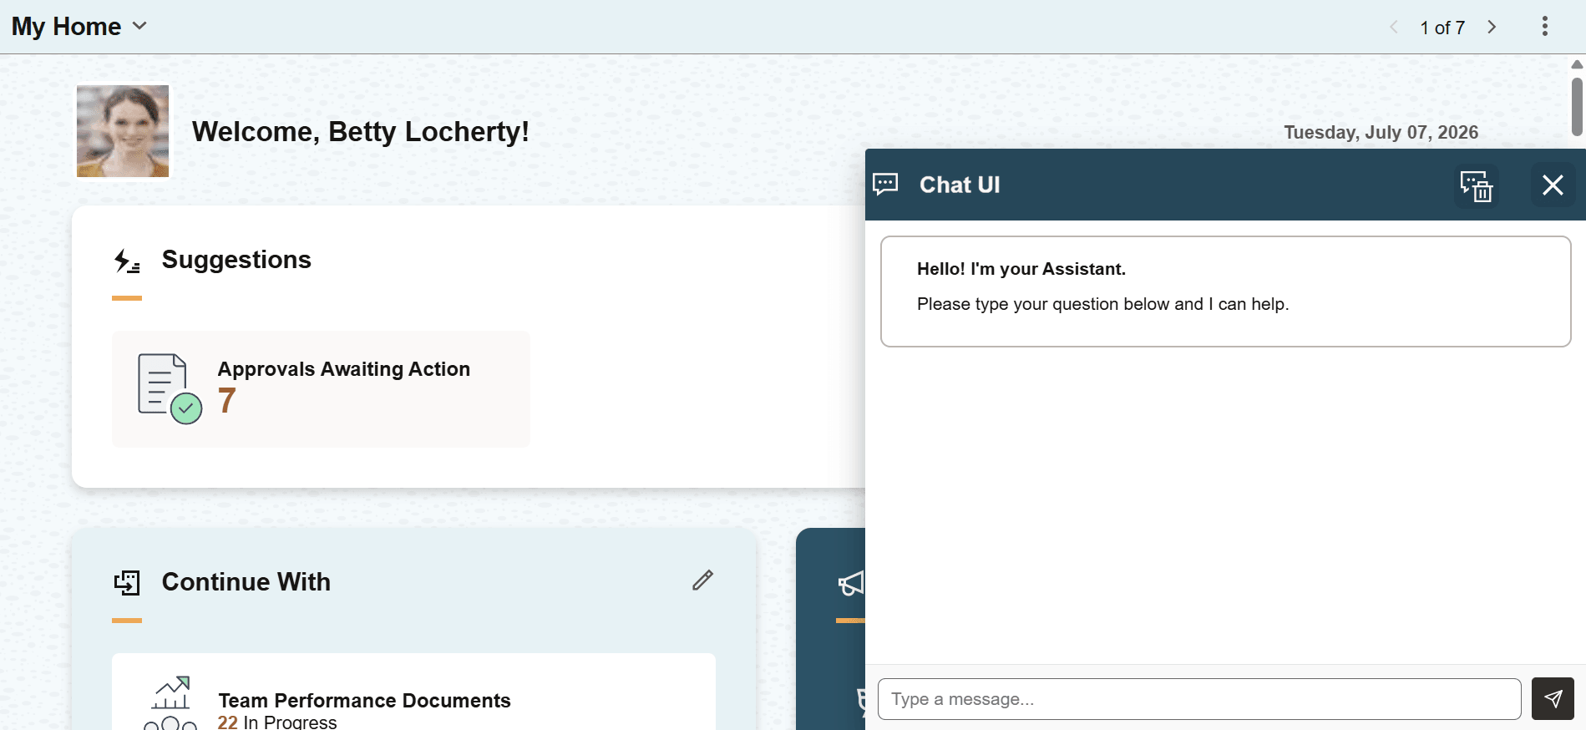Open the My Home dropdown
This screenshot has height=730, width=1586.
pos(79,27)
